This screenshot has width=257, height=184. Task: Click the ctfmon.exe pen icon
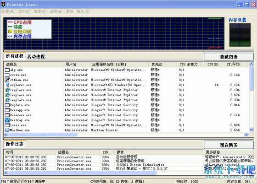point(7,80)
